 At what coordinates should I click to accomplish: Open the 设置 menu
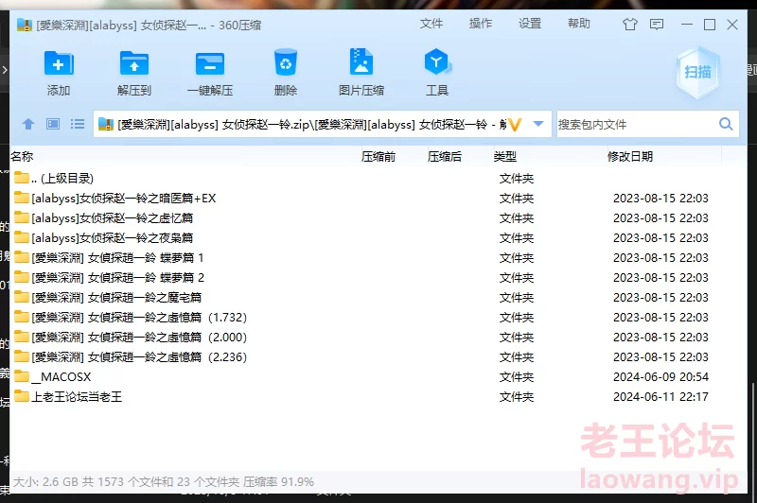530,24
